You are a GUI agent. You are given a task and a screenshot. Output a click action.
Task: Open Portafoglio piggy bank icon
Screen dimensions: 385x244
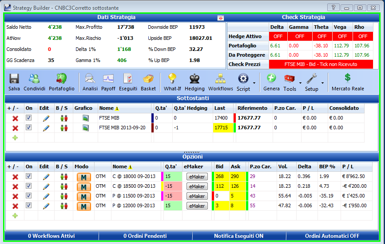click(61, 79)
